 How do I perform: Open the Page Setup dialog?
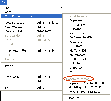pos(32,77)
